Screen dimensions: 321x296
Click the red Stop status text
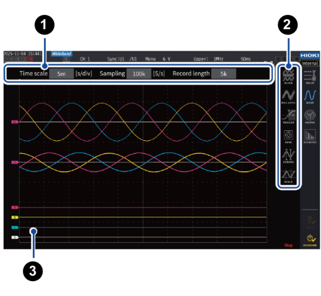(x=288, y=245)
